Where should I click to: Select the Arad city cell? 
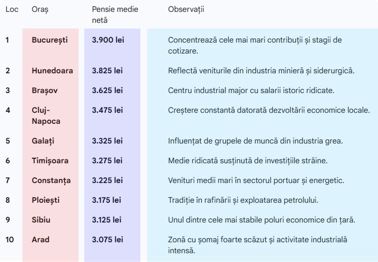coord(40,240)
